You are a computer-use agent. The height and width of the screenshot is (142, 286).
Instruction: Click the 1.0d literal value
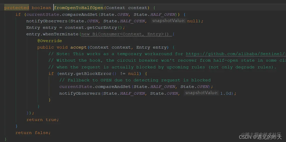coord(226,93)
